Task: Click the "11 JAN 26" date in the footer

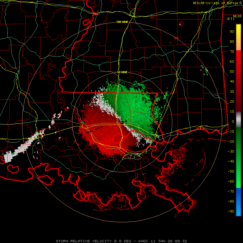Action: click(x=162, y=241)
